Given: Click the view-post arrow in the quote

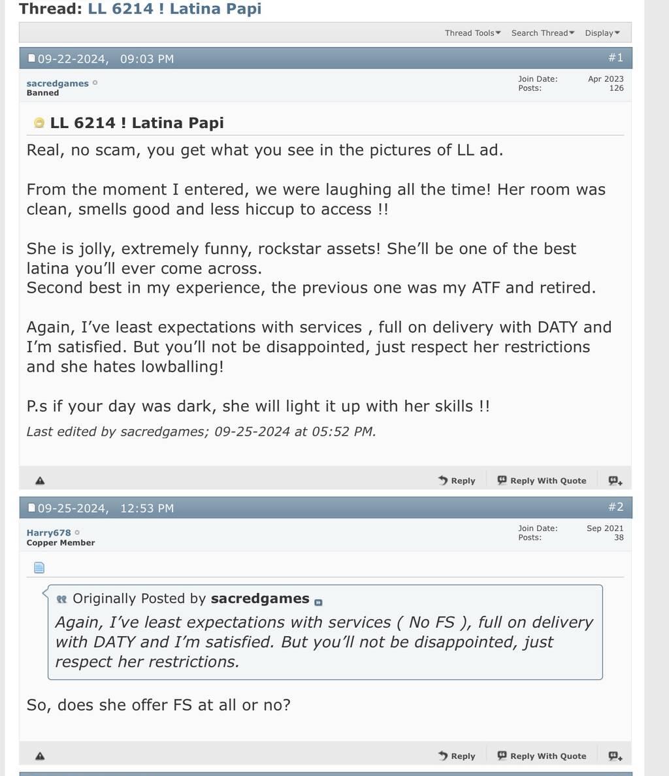Looking at the screenshot, I should [x=318, y=602].
